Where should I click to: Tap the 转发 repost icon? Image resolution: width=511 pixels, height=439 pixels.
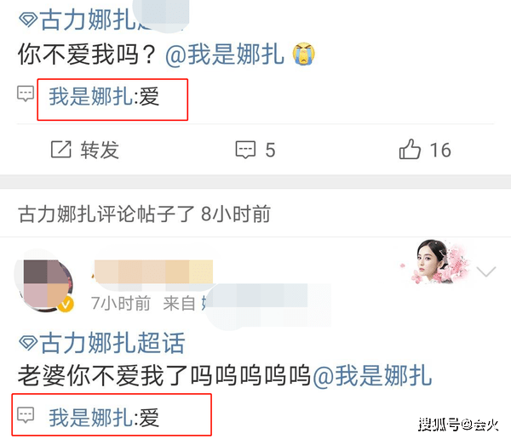click(61, 150)
